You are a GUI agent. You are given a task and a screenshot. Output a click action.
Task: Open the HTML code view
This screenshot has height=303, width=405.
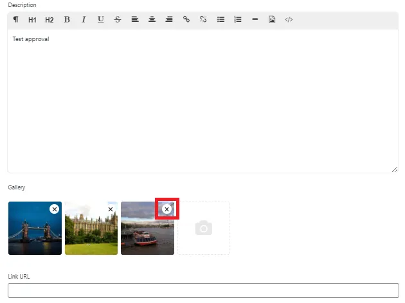289,20
